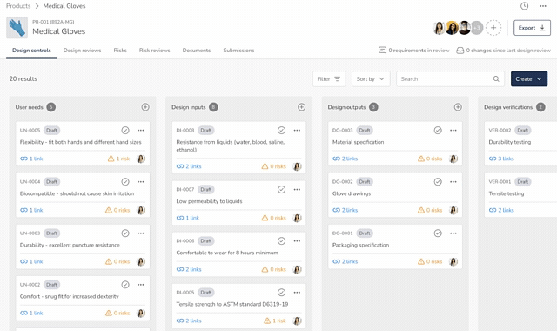This screenshot has height=331, width=557.
Task: Select 'Tensile testing' card title
Action: coord(507,193)
